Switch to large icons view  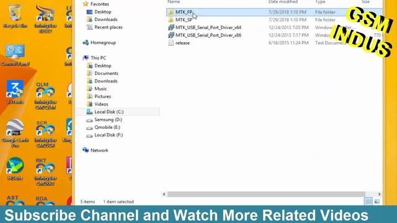(x=377, y=201)
